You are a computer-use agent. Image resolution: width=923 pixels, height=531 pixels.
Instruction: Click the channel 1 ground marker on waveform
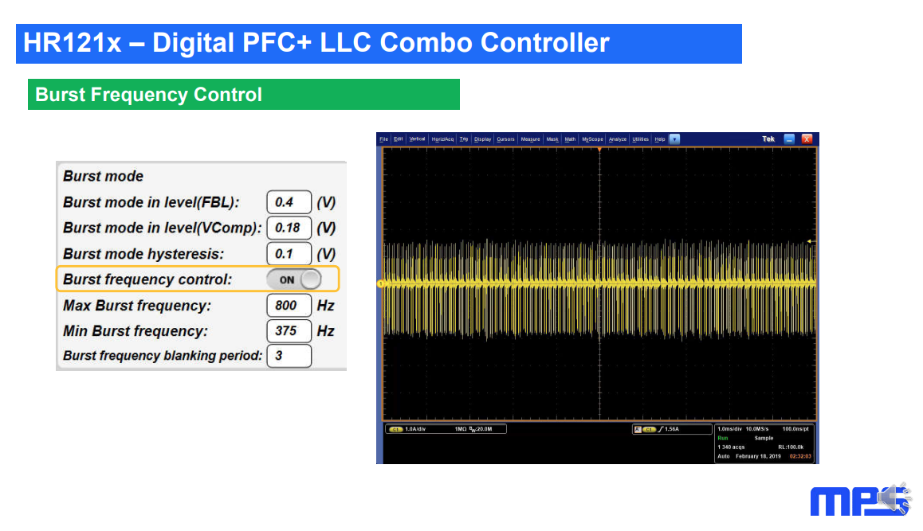pos(380,284)
